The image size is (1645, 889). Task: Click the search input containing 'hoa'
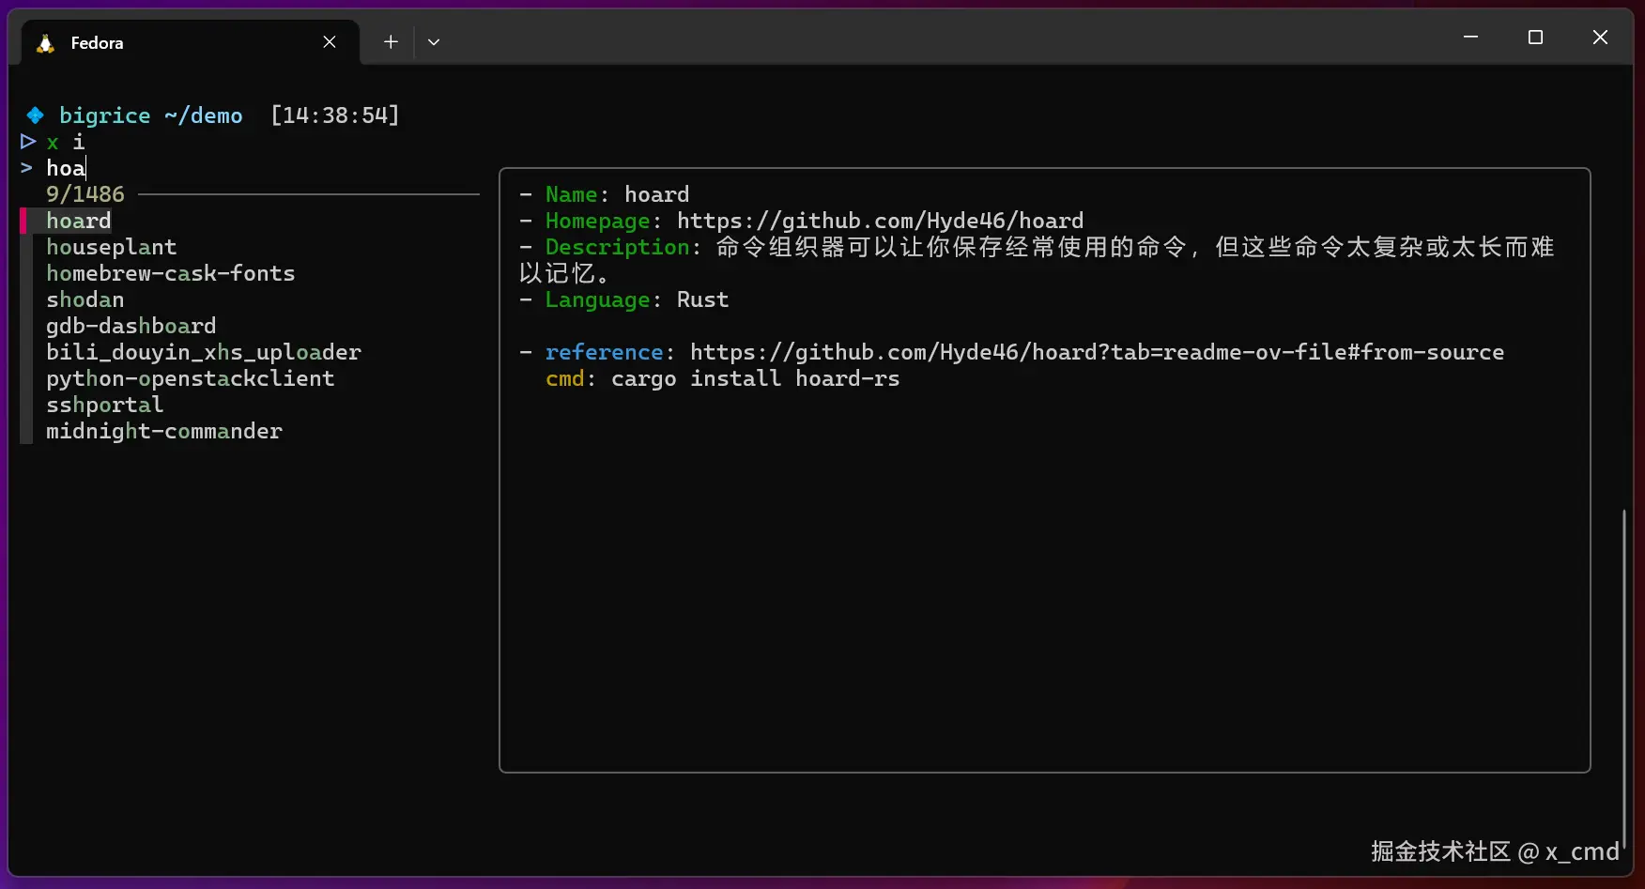[66, 168]
